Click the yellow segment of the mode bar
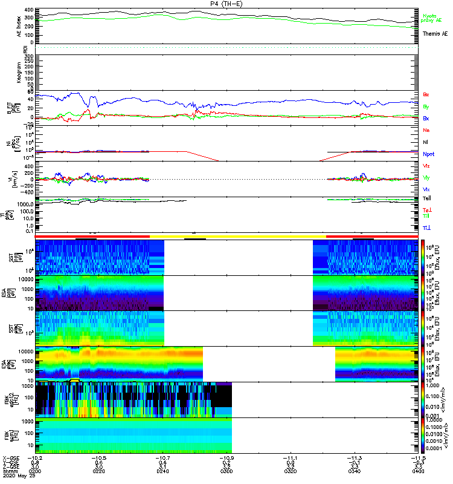Image resolution: width=453 pixels, height=484 pixels. pyautogui.click(x=238, y=237)
